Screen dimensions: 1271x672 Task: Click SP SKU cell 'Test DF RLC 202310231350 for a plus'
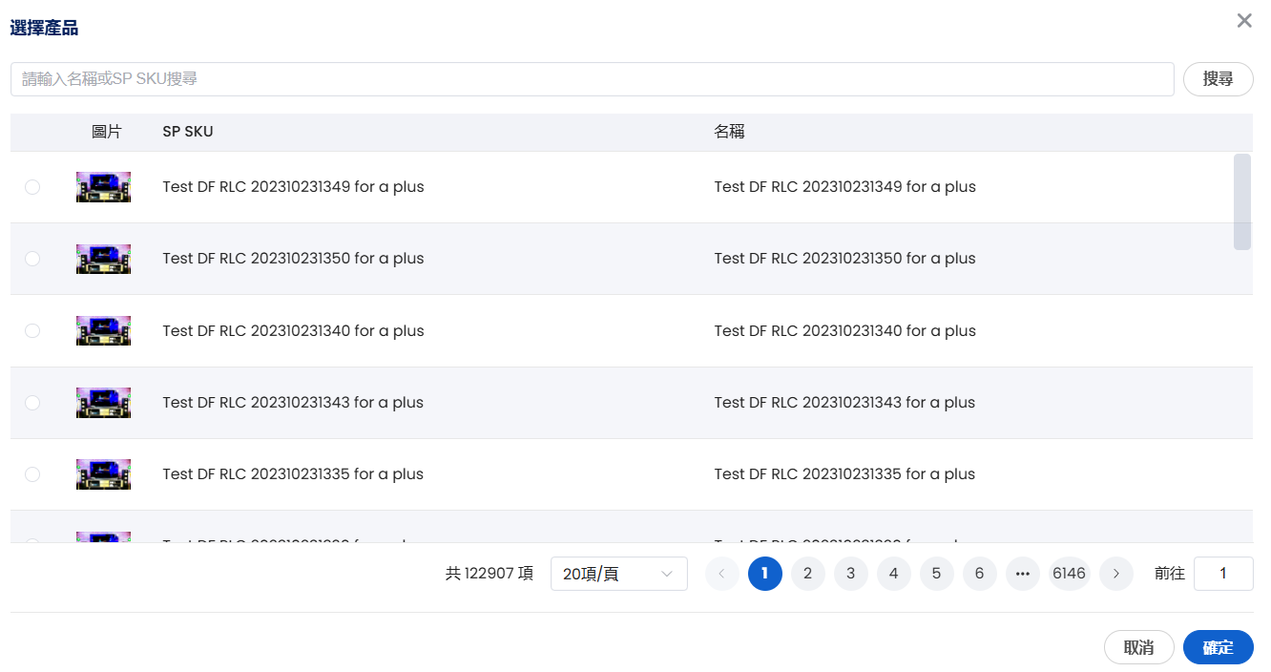tap(293, 259)
